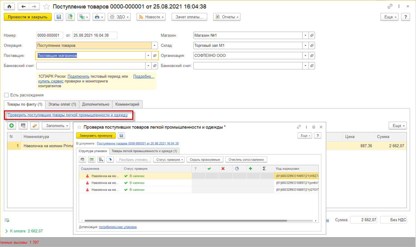Viewport: 416px width, 247px height.
Task: Navigate back with the left arrow
Action: (23, 6)
